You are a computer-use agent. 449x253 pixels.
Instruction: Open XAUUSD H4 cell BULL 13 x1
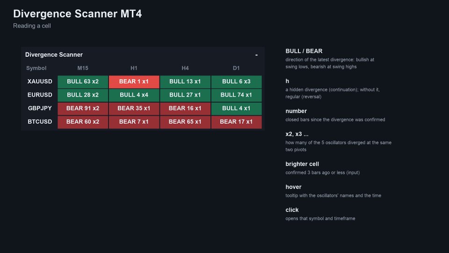coord(185,82)
